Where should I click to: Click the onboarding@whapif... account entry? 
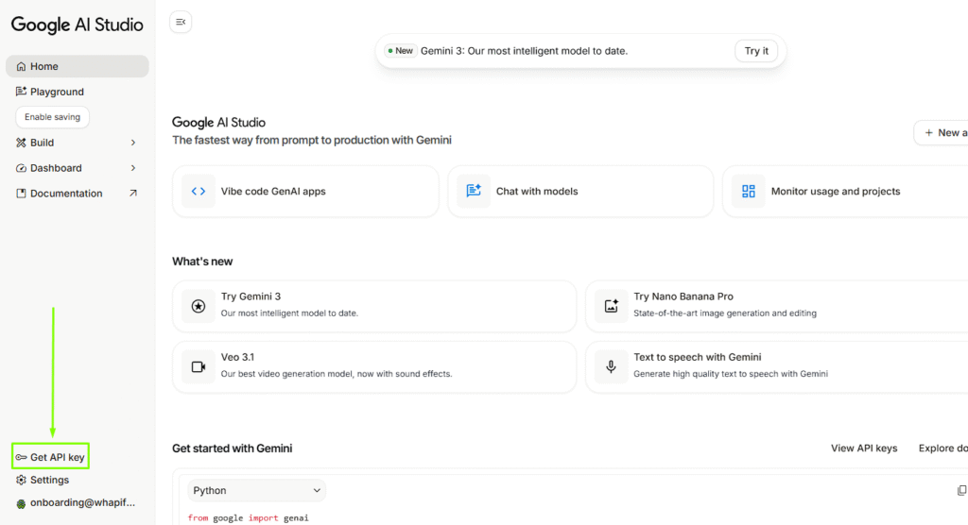[76, 502]
